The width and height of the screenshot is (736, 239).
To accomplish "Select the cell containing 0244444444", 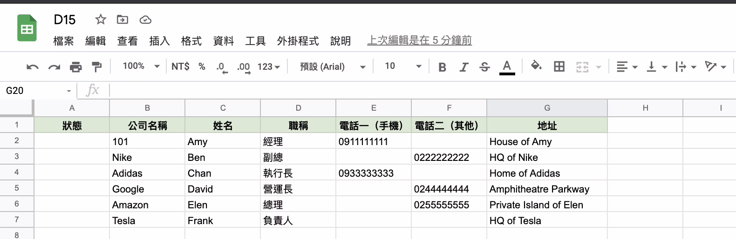I will tap(449, 189).
